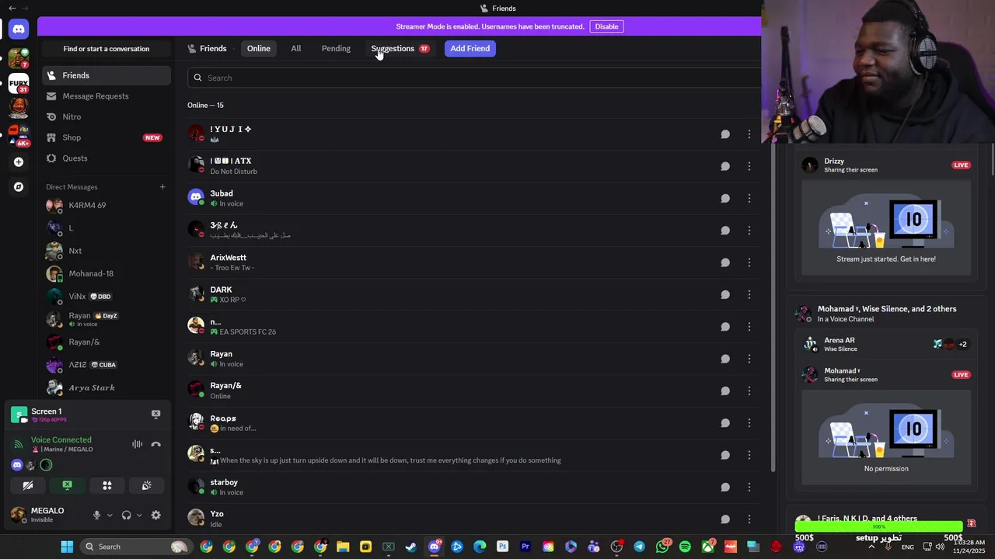This screenshot has width=995, height=559.
Task: Open Spotify from taskbar
Action: [x=685, y=547]
